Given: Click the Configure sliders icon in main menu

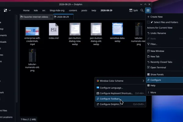Looking at the screenshot, I should pos(148,80).
